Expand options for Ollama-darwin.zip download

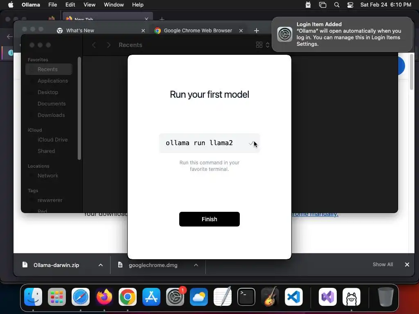[101, 265]
